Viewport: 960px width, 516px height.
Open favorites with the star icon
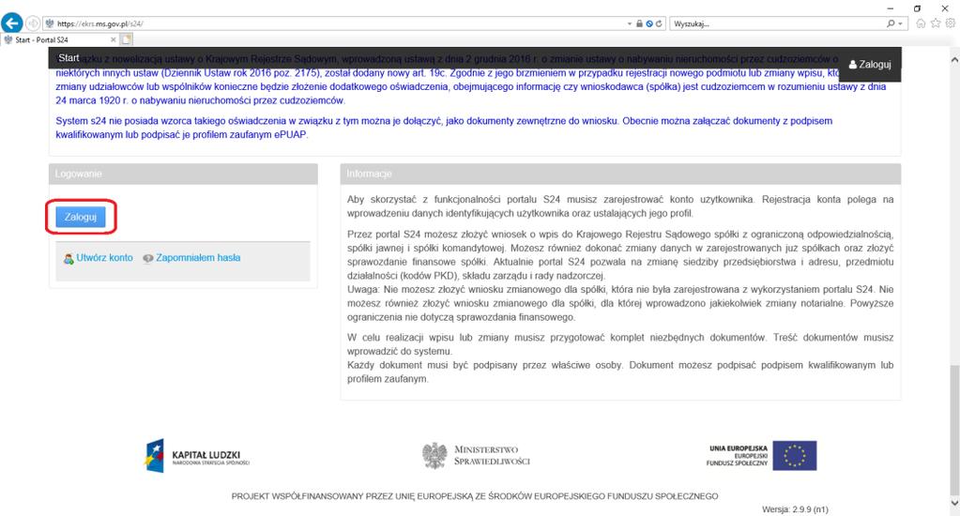936,23
